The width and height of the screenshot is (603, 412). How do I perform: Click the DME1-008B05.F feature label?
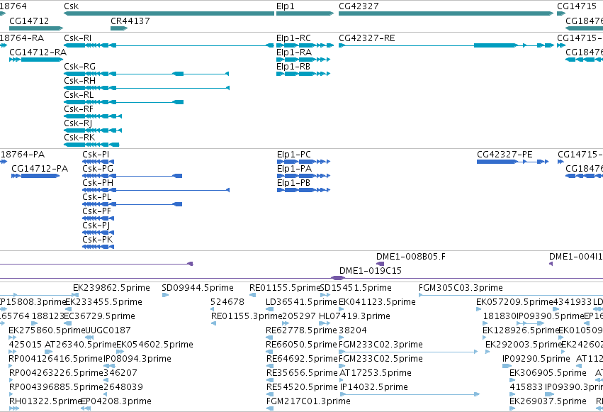pos(411,257)
